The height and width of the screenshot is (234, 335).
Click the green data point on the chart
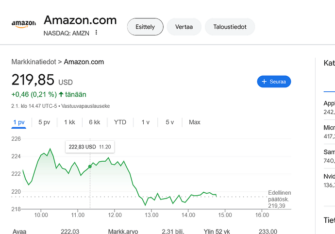point(90,167)
